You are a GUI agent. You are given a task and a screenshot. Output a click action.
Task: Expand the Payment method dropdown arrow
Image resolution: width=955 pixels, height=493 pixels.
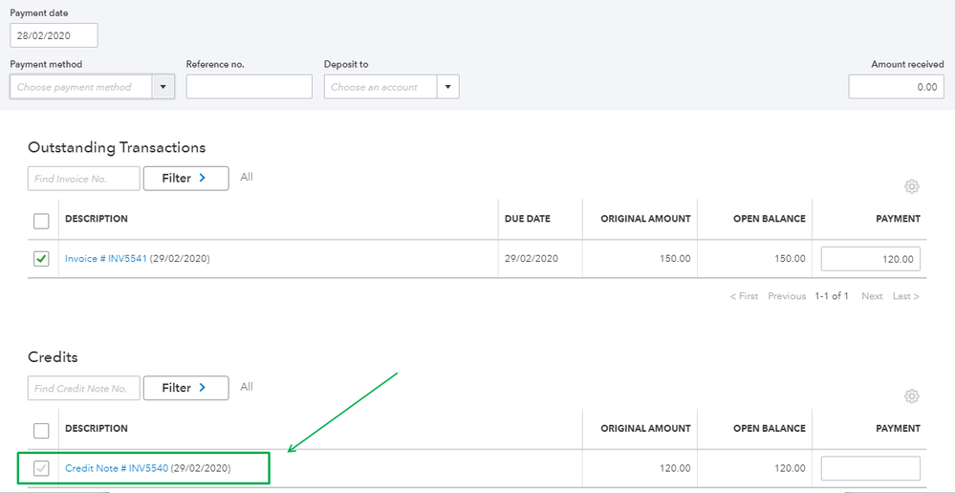click(163, 87)
